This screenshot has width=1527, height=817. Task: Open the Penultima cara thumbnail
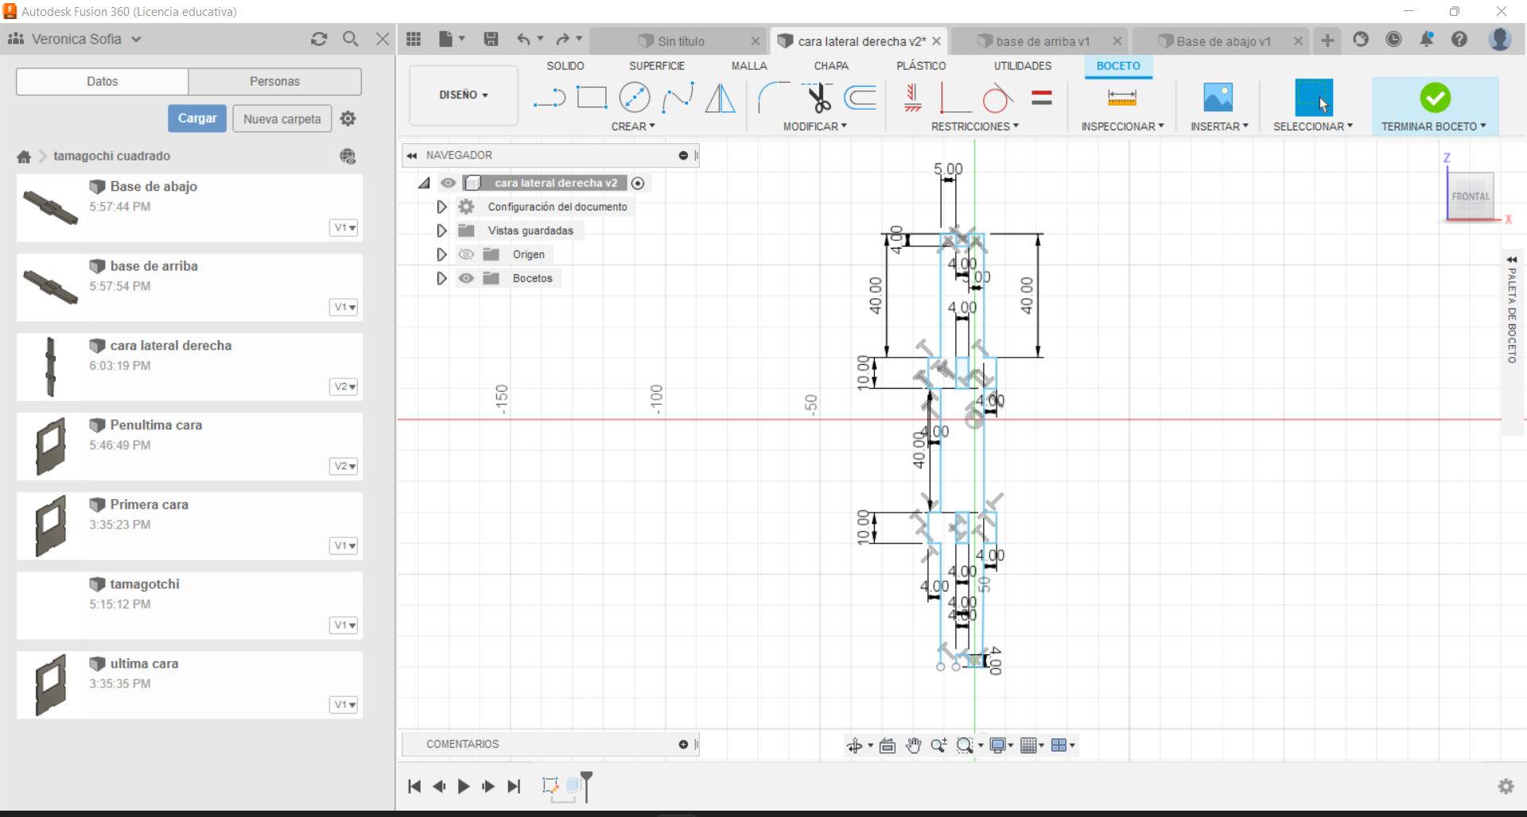pos(51,446)
